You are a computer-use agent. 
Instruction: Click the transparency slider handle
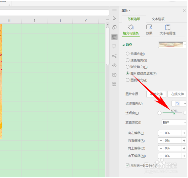[174, 113]
